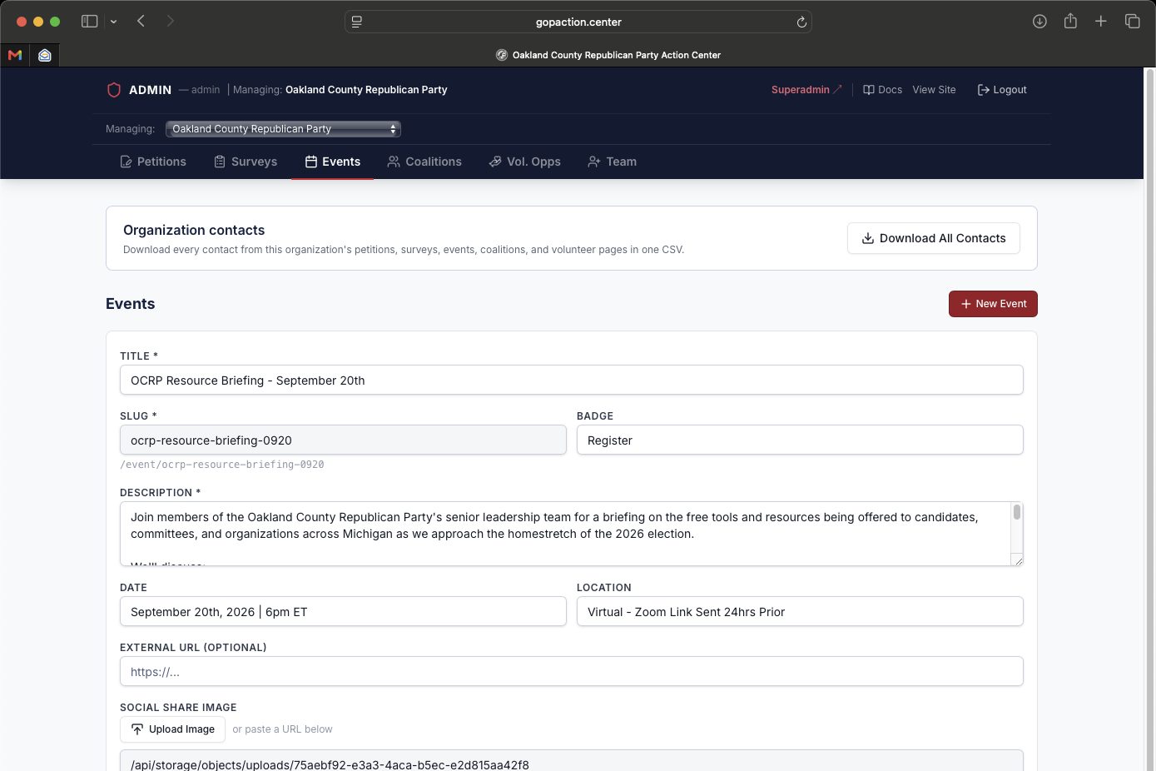Reload the page with the refresh icon
1156x771 pixels.
pos(801,22)
